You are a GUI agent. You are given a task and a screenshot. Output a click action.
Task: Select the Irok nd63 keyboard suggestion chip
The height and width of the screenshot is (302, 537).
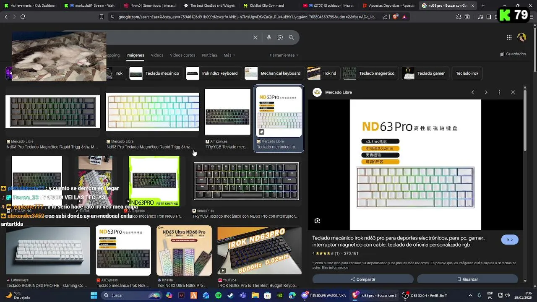pyautogui.click(x=213, y=73)
